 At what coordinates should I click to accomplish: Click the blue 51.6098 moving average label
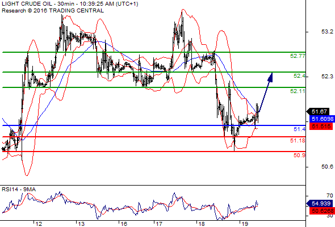point(322,119)
